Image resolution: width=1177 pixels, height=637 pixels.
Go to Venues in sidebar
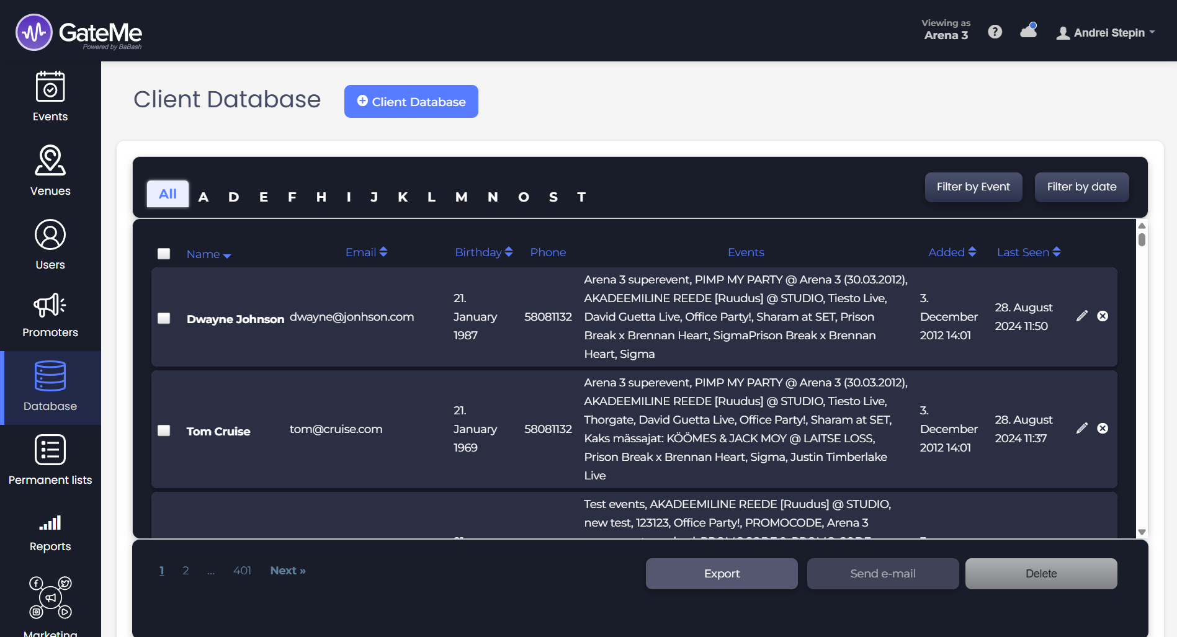(x=50, y=161)
